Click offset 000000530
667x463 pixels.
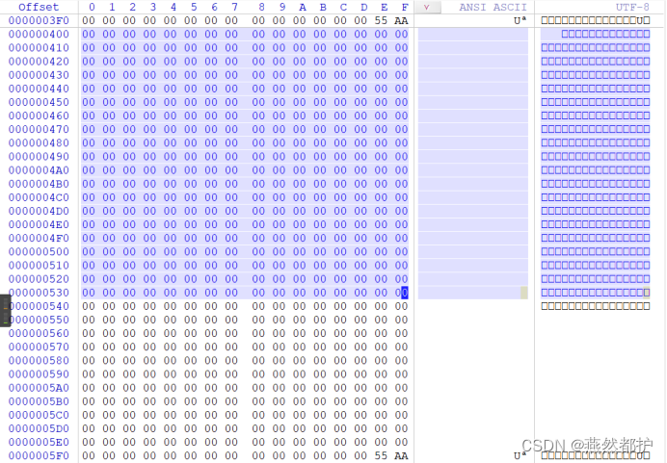pos(39,293)
